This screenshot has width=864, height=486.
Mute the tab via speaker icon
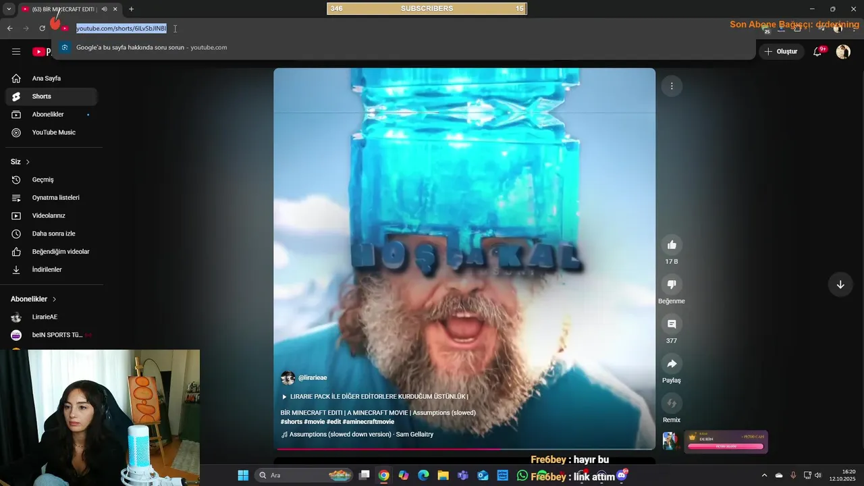pyautogui.click(x=104, y=9)
